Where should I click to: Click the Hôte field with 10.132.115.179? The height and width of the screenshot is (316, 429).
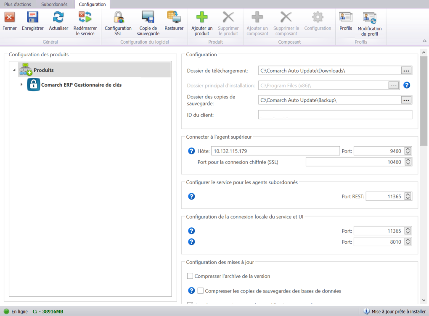pyautogui.click(x=275, y=151)
